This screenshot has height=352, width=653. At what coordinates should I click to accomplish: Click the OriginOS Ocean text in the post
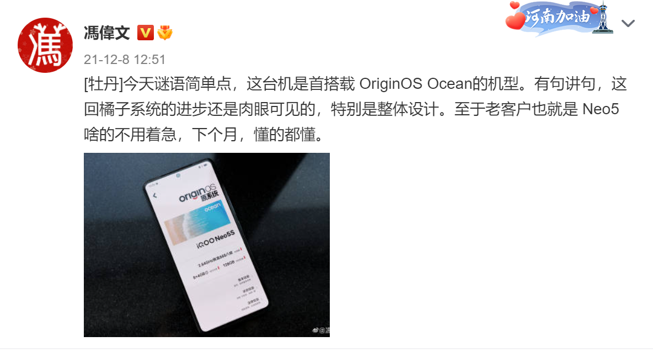(415, 84)
